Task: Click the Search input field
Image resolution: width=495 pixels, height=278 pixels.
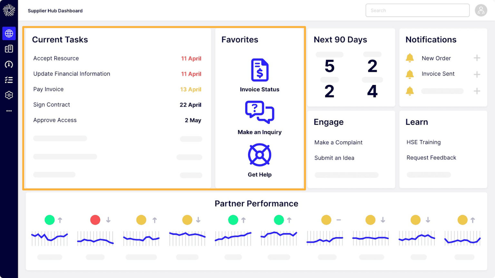Action: [417, 11]
